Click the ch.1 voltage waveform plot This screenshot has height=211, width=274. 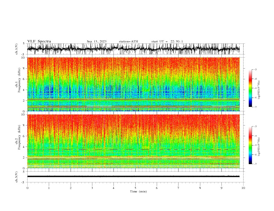pyautogui.click(x=133, y=49)
